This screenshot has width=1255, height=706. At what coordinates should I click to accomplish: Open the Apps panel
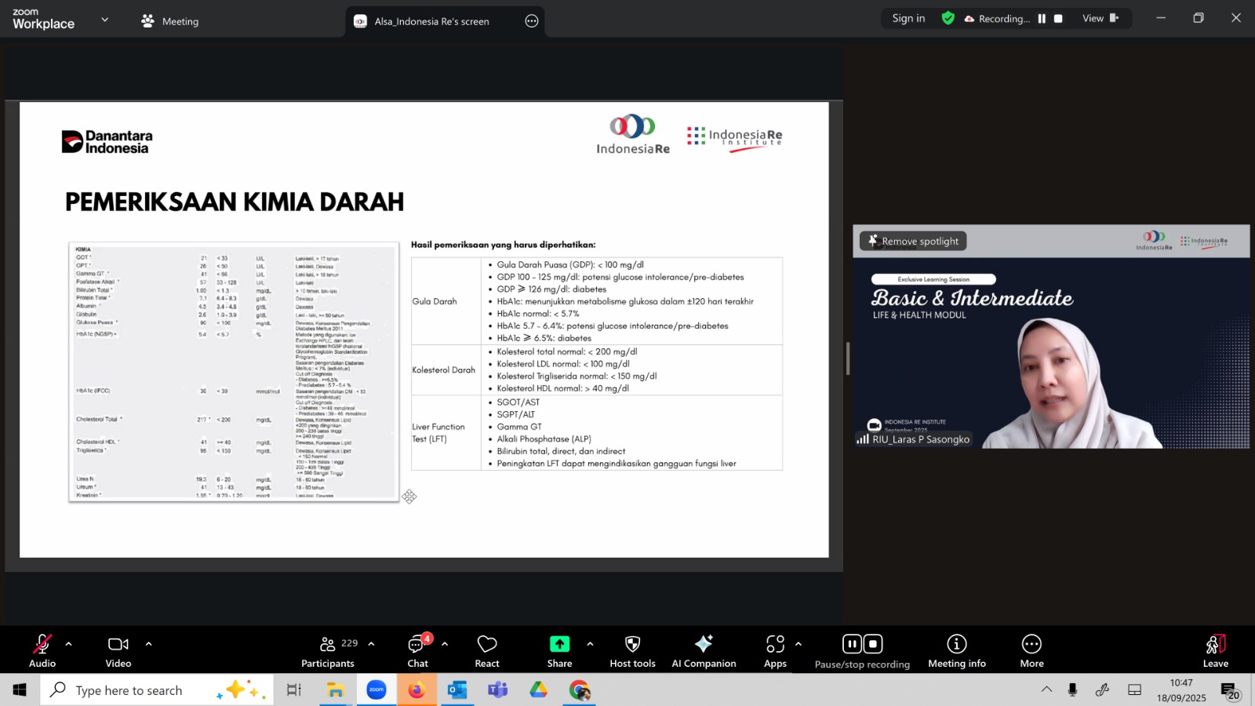(775, 651)
